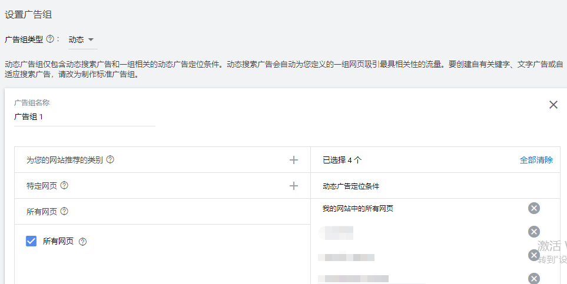
Task: Uncheck the 所有网页 checkbox
Action: click(31, 241)
